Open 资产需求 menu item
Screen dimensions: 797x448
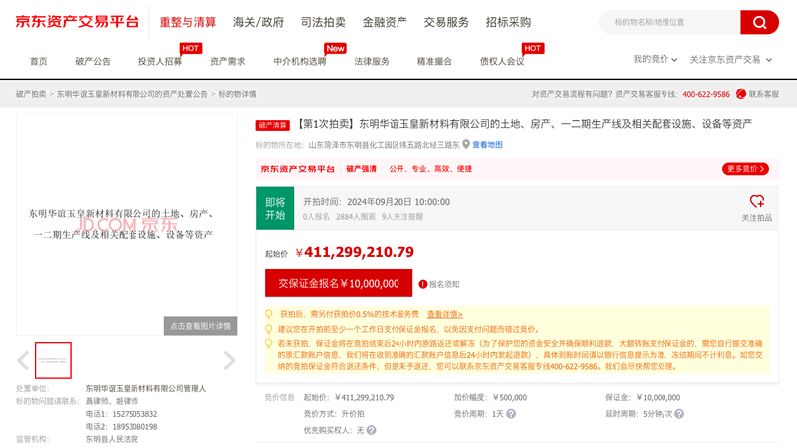click(x=228, y=62)
